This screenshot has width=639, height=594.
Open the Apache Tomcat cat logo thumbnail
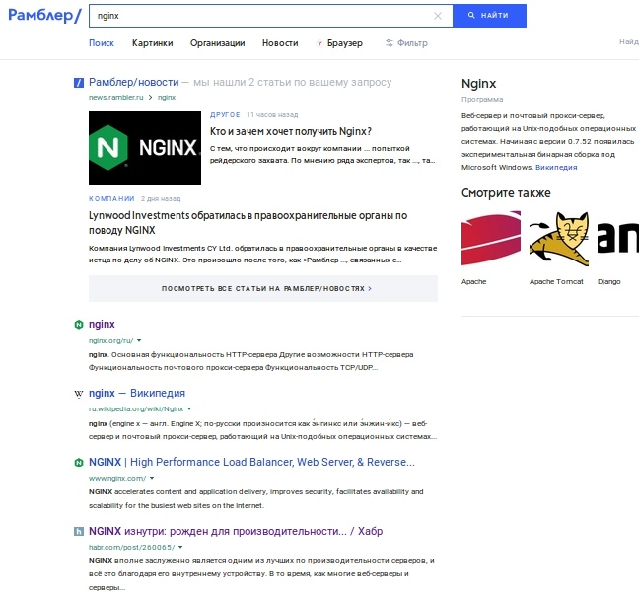point(559,239)
